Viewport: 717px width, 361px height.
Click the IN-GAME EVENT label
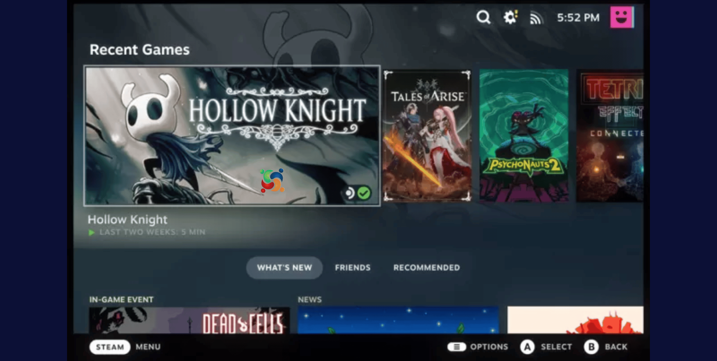coord(121,300)
